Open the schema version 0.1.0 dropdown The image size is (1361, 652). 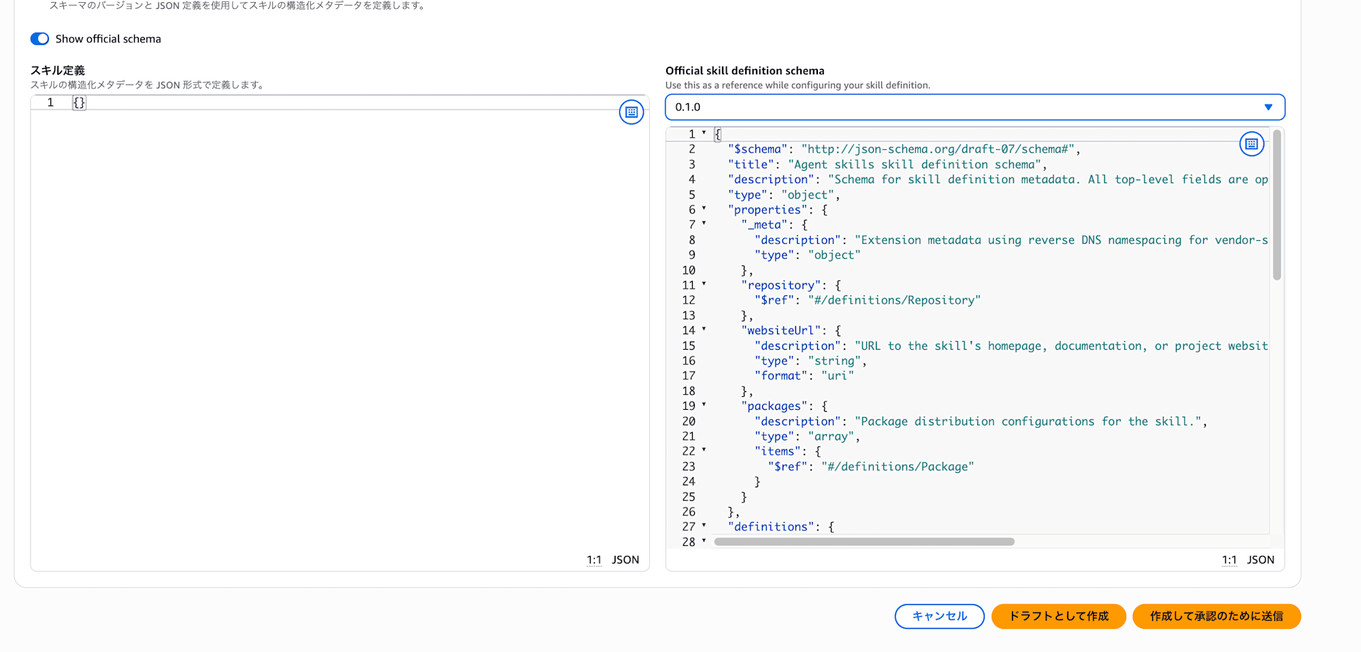click(974, 107)
